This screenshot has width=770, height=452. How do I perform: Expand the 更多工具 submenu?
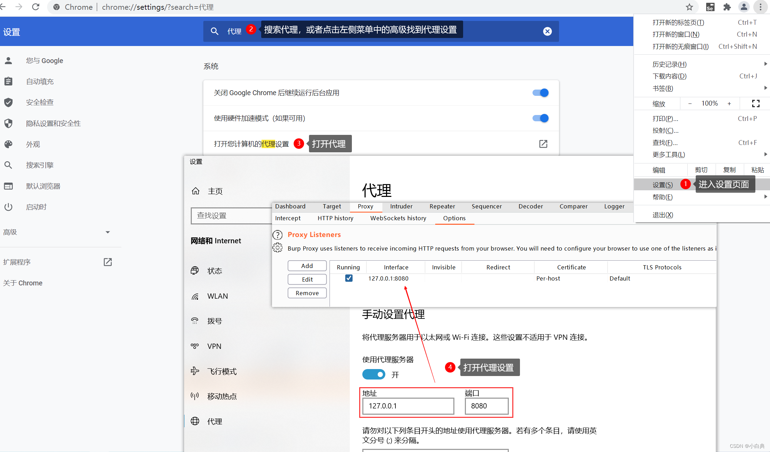click(x=765, y=154)
